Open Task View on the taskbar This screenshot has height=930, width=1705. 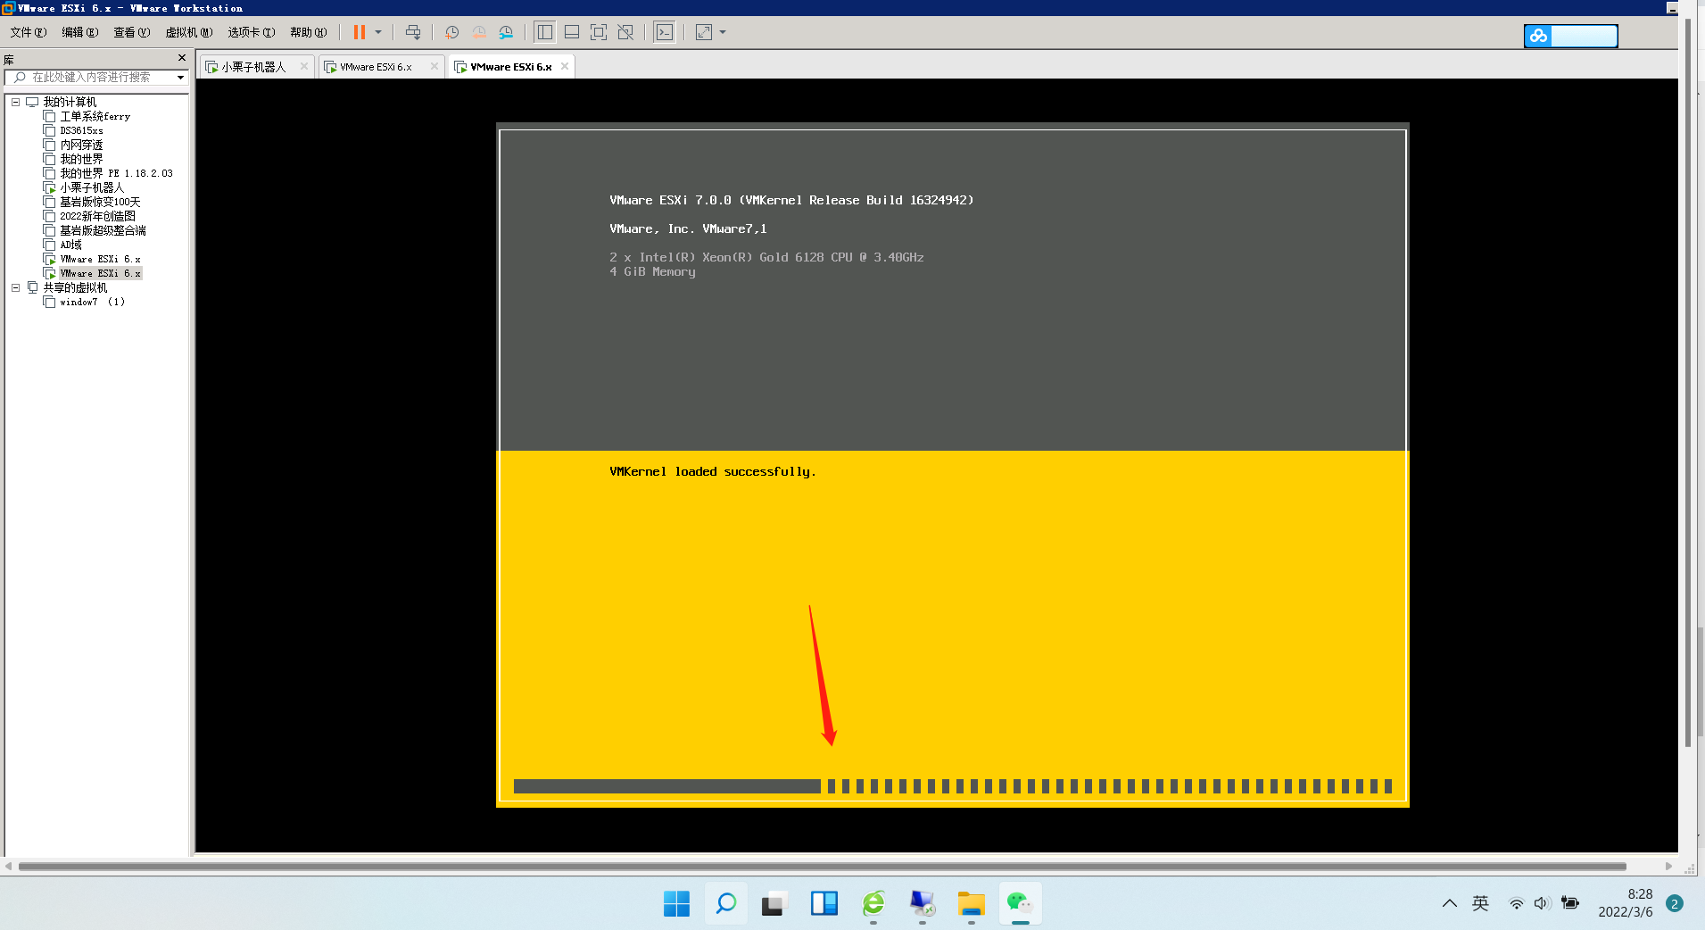pos(774,904)
